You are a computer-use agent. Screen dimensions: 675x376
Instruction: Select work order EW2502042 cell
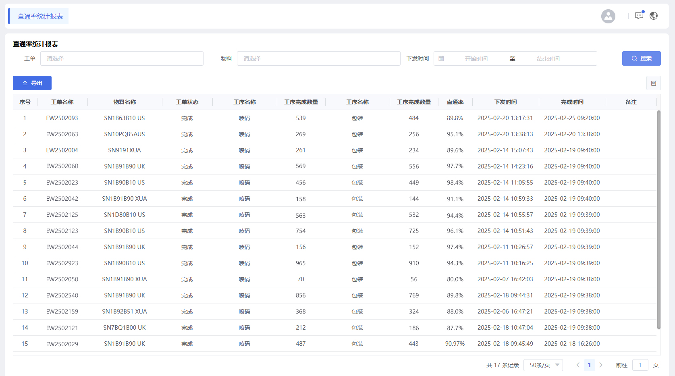click(62, 199)
